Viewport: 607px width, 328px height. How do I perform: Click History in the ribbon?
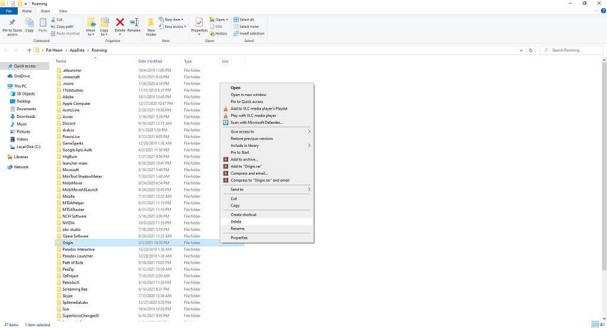click(x=218, y=33)
